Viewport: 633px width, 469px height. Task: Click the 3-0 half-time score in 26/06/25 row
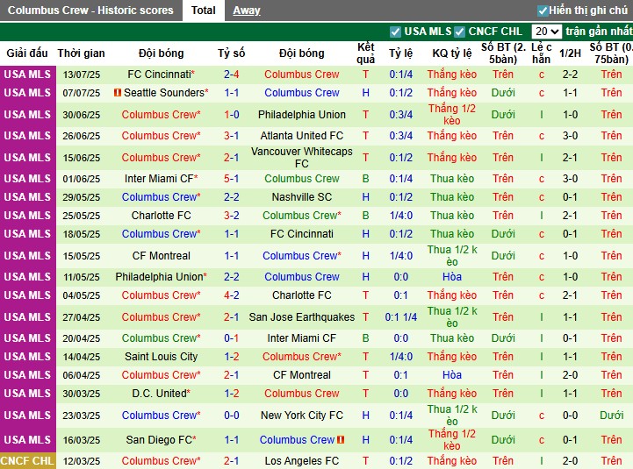pos(570,136)
